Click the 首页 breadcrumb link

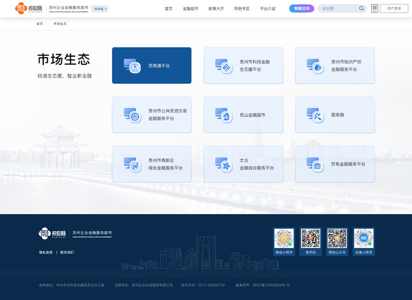tap(40, 24)
